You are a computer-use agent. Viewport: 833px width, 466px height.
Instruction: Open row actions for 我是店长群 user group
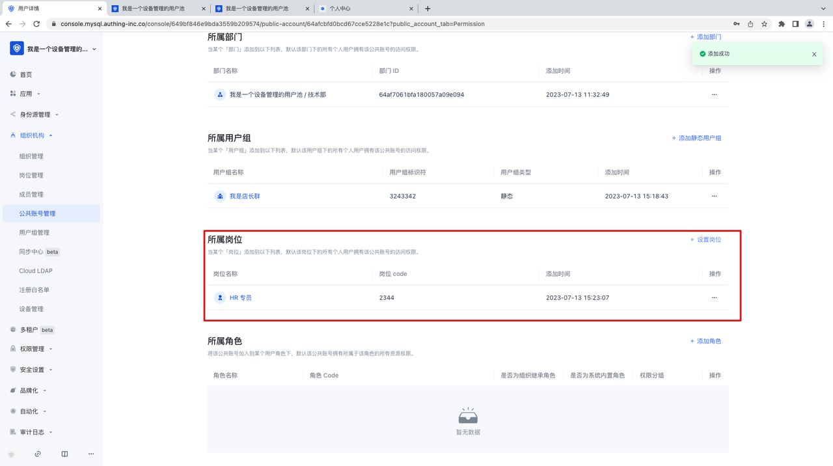coord(714,196)
